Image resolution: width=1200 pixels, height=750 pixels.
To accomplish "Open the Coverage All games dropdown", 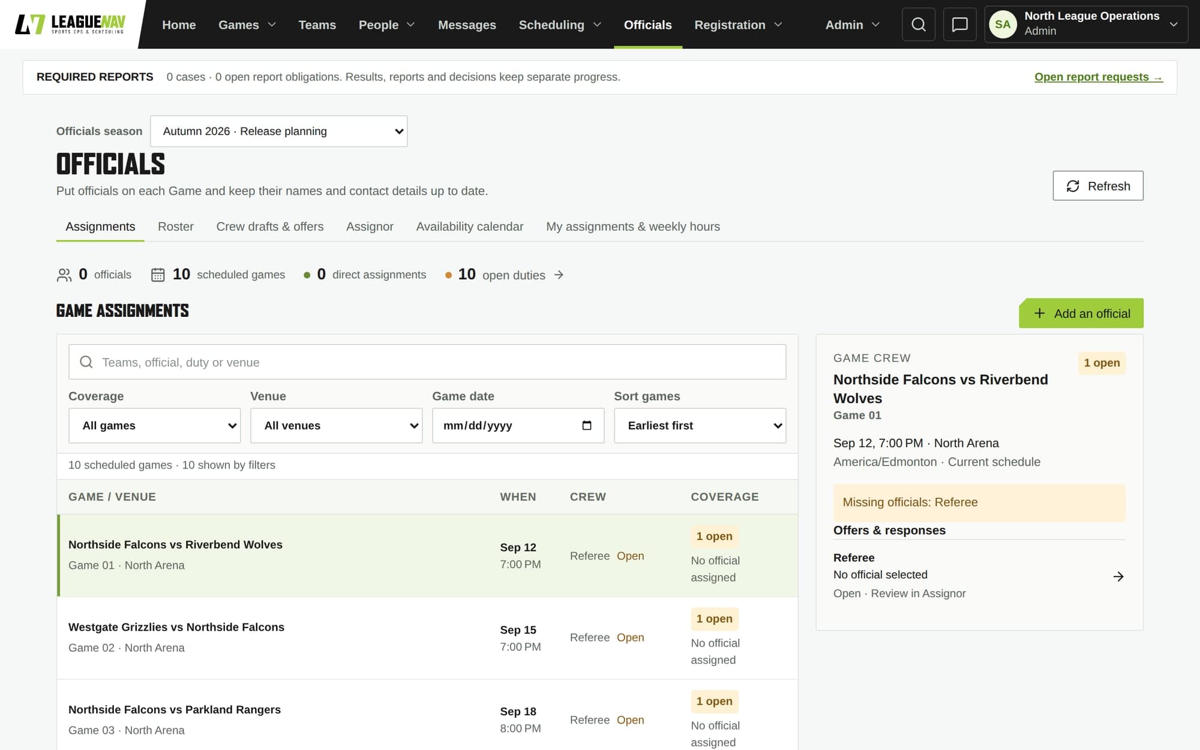I will 154,425.
